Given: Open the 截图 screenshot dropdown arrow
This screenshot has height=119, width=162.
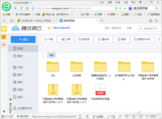Looking at the screenshot, I should (131, 14).
